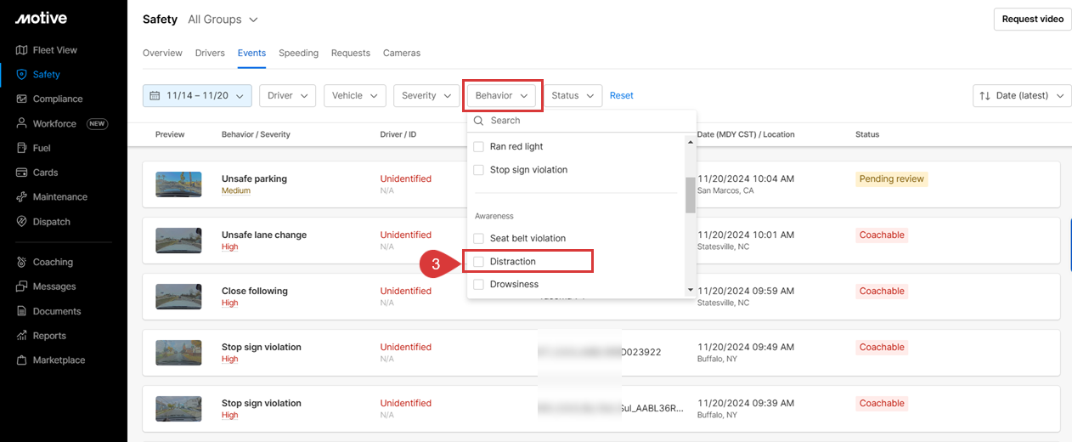Click the Search field in Behavior dropdown
This screenshot has height=442, width=1072.
[586, 121]
